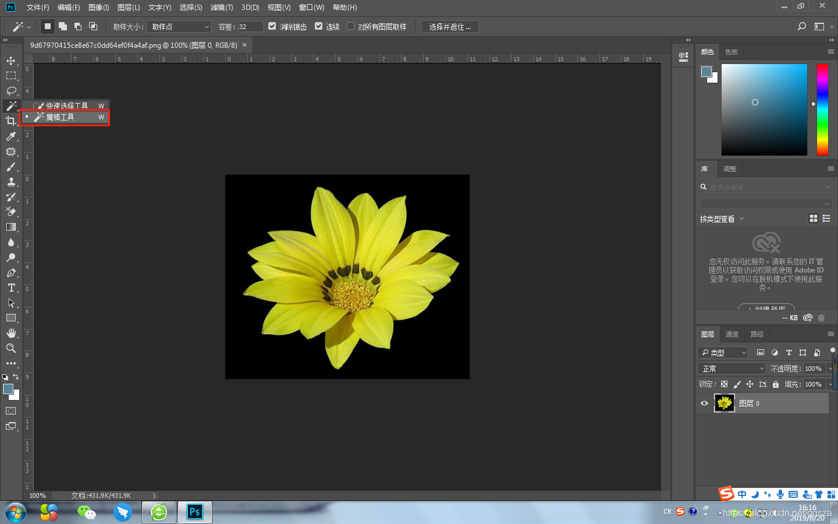
Task: Select the Clone Stamp tool
Action: click(x=10, y=182)
